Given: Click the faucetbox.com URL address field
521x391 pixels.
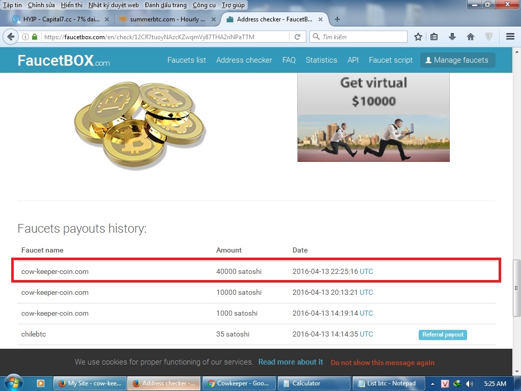Looking at the screenshot, I should point(164,37).
